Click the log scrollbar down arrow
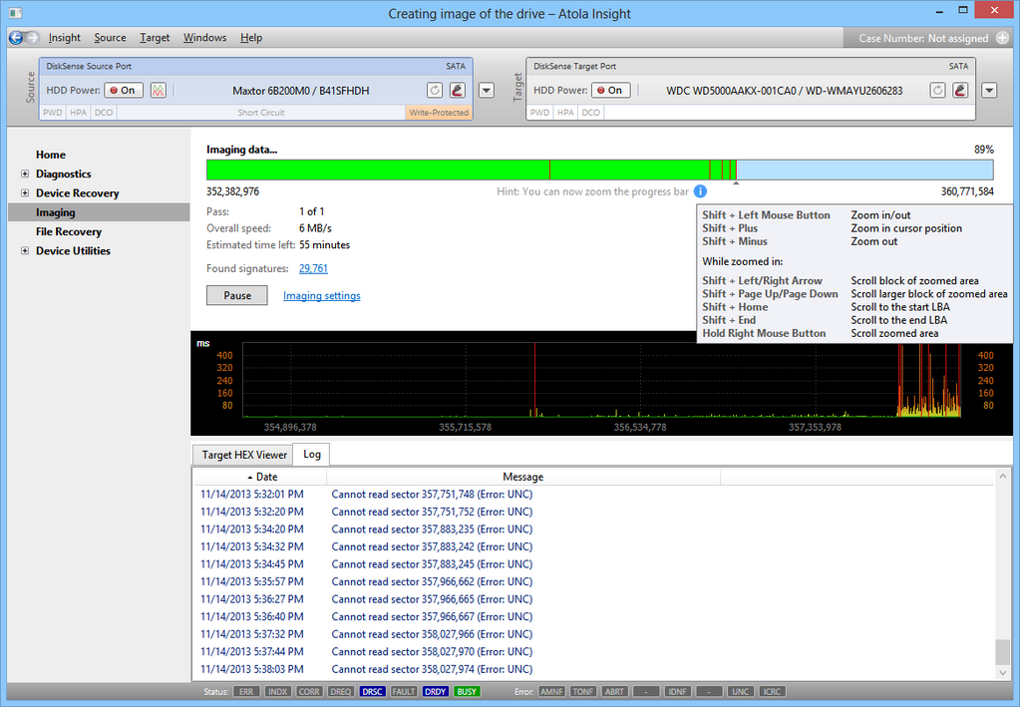Screen dimensions: 1020x707 point(1002,672)
